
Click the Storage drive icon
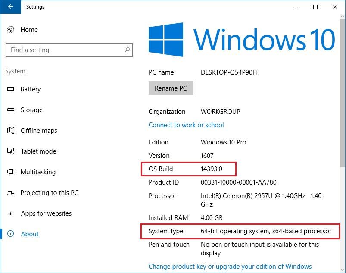pyautogui.click(x=11, y=110)
